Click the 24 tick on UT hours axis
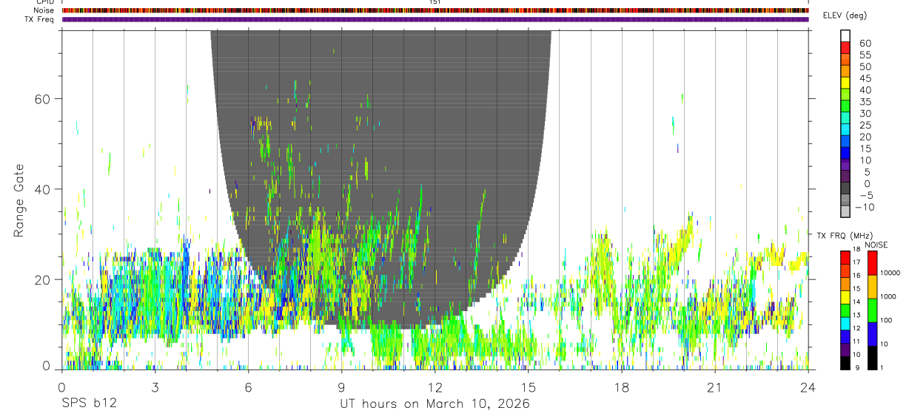Viewport: 909px width, 419px height. (x=808, y=387)
